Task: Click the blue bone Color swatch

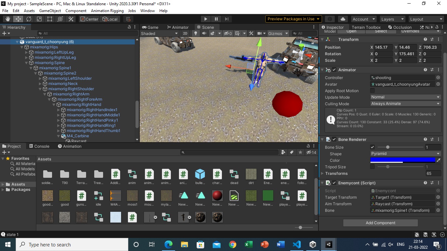Action: (402, 160)
